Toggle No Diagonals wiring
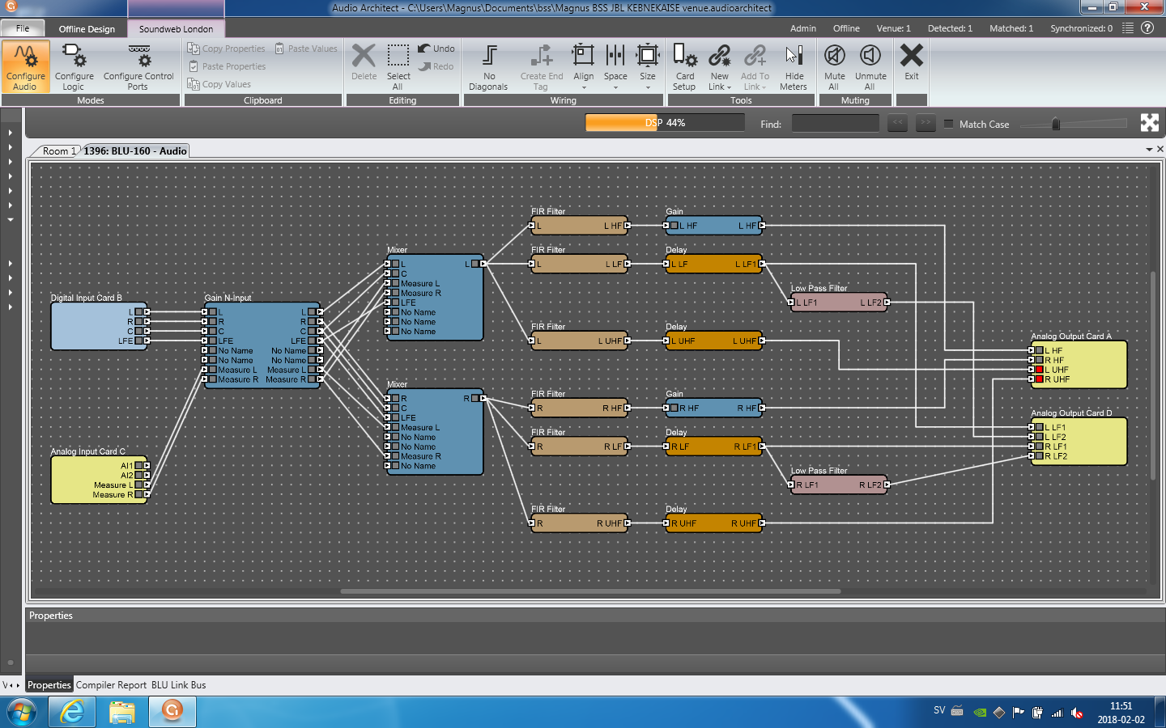Viewport: 1166px width, 728px height. (488, 66)
